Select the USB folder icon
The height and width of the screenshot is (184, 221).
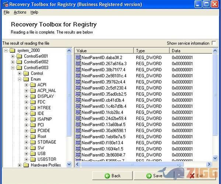[33, 153]
